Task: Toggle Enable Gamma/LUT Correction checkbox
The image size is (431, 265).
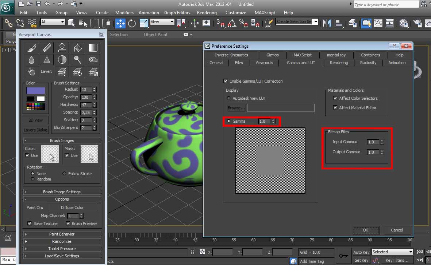Action: 226,81
